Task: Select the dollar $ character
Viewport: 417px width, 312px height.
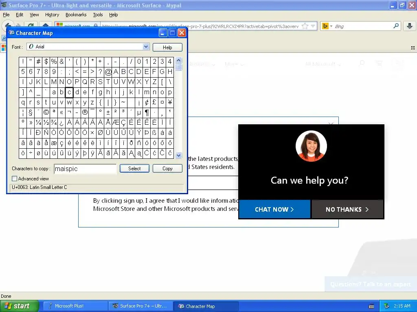Action: click(46, 62)
